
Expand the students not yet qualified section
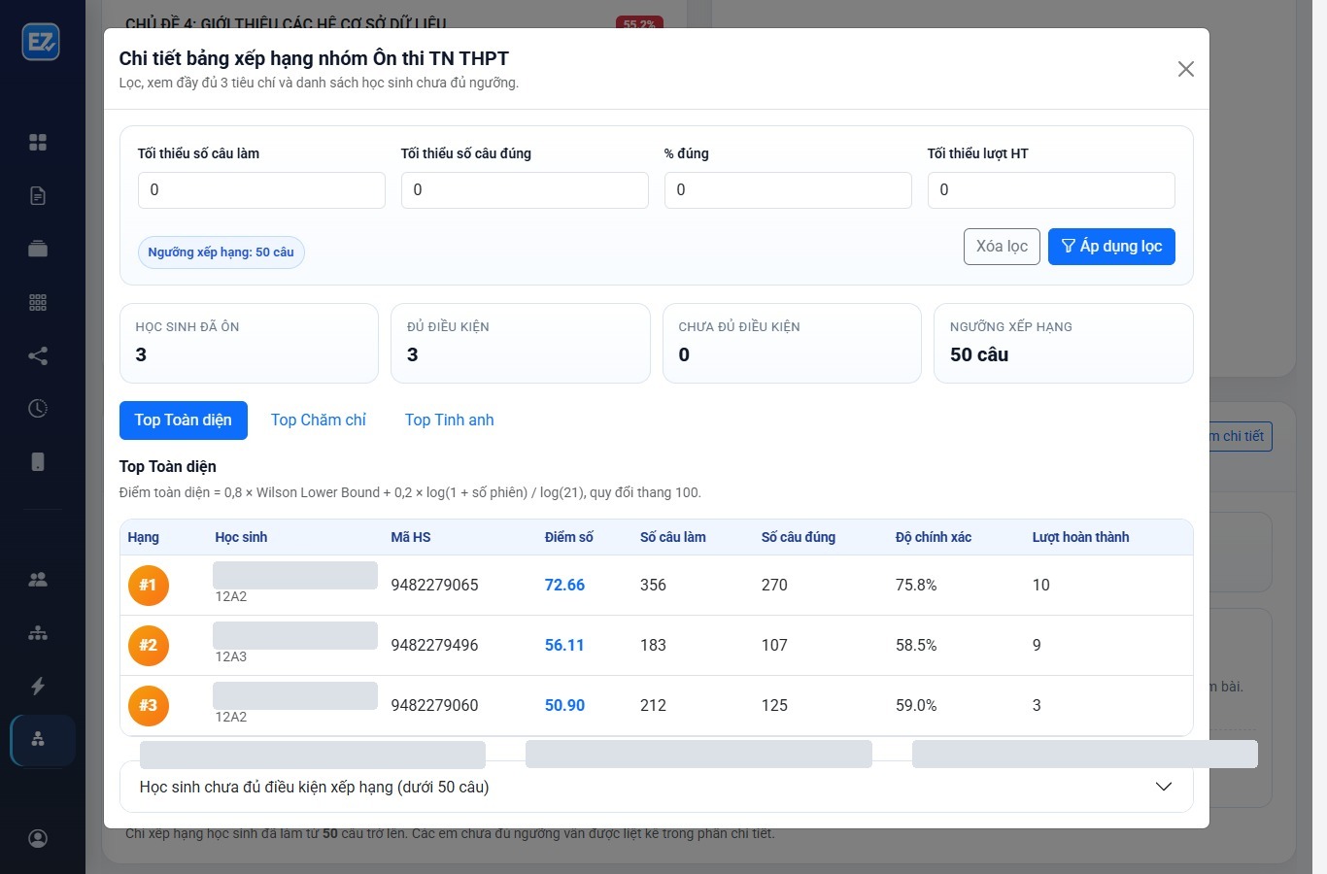(656, 787)
